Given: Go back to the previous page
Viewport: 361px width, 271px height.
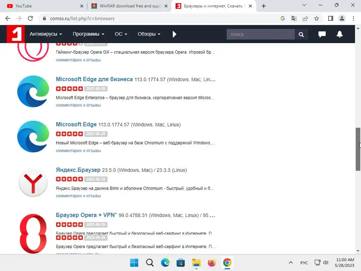Looking at the screenshot, I should point(8,18).
